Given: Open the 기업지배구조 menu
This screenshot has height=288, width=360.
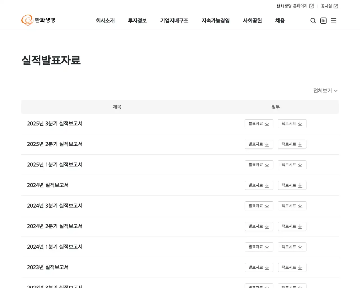Looking at the screenshot, I should tap(174, 21).
